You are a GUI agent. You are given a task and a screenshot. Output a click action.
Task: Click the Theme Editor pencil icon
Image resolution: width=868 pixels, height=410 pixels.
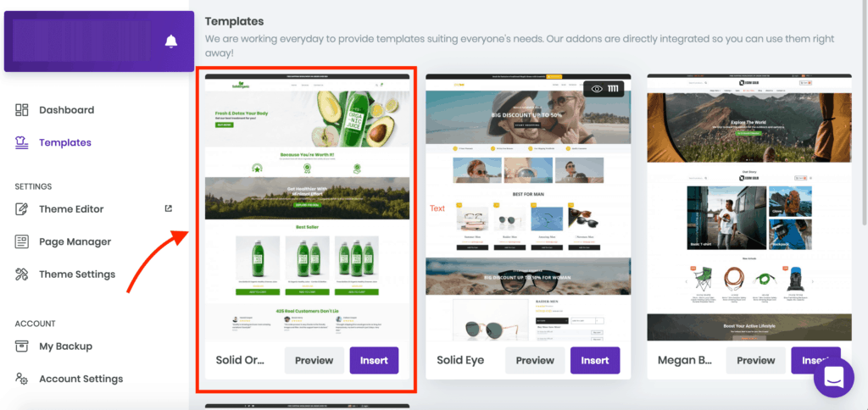point(21,209)
